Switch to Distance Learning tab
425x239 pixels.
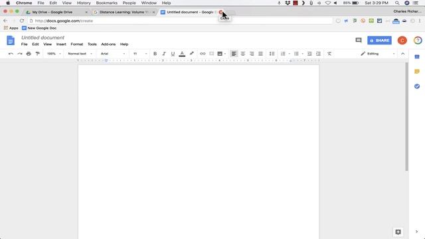point(124,12)
